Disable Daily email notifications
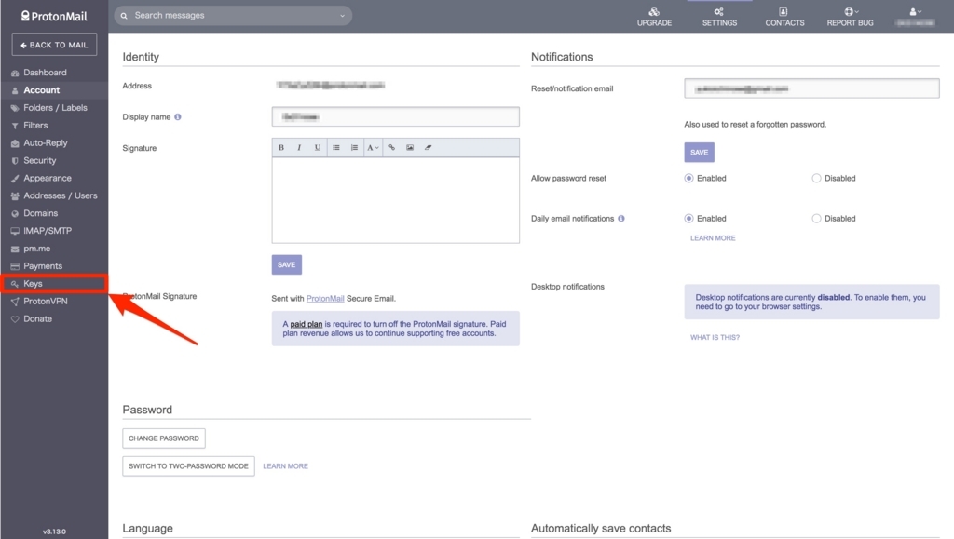 [816, 218]
